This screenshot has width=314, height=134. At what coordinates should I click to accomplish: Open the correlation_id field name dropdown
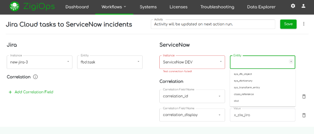[192, 96]
